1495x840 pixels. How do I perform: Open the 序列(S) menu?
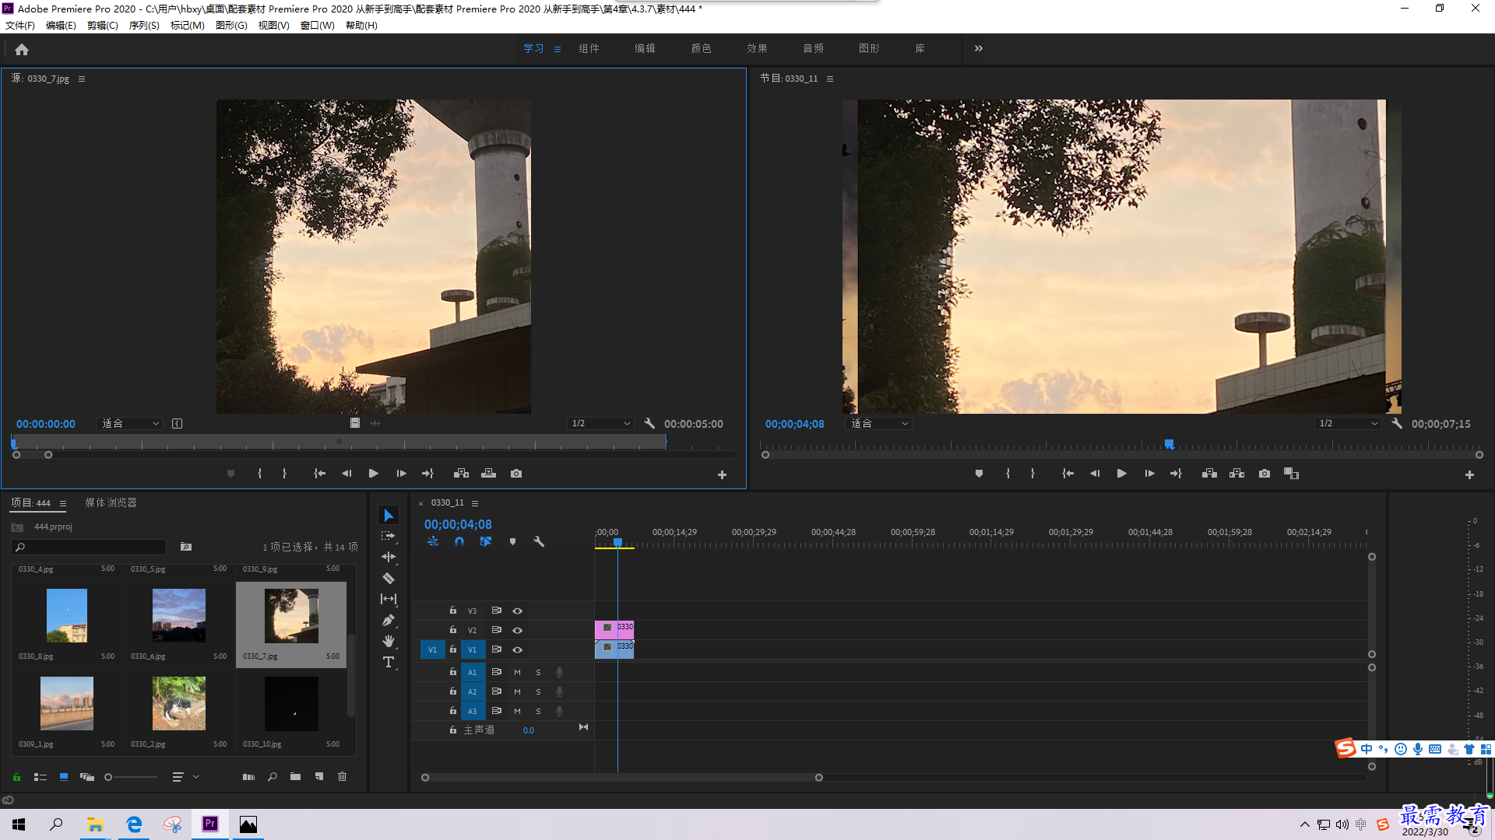[x=144, y=26]
